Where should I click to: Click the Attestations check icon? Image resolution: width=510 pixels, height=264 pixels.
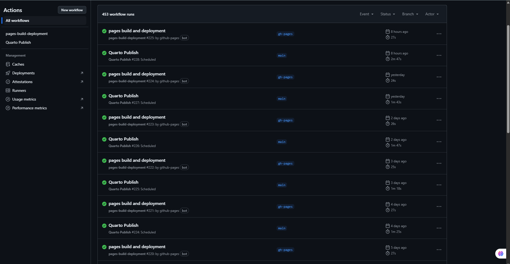point(8,82)
